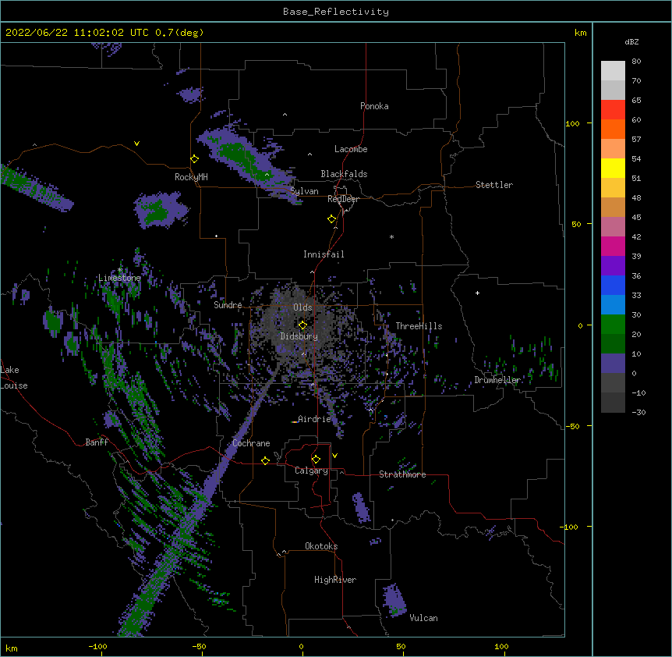Click the Base_Reflectivity title
This screenshot has width=672, height=657.
click(x=336, y=12)
